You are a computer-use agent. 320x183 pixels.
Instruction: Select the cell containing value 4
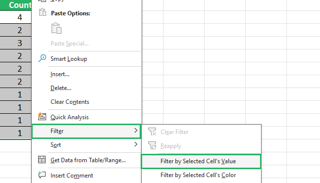tap(15, 17)
